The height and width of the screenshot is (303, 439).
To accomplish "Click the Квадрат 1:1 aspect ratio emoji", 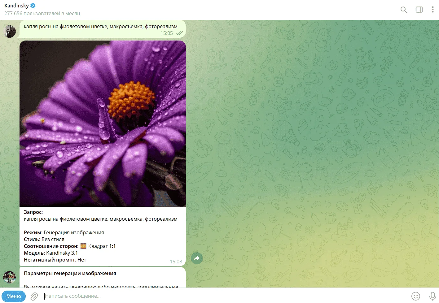I will pyautogui.click(x=83, y=246).
